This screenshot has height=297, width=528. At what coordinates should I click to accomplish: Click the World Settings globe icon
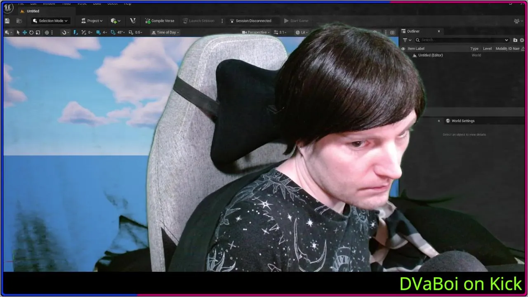(x=448, y=121)
